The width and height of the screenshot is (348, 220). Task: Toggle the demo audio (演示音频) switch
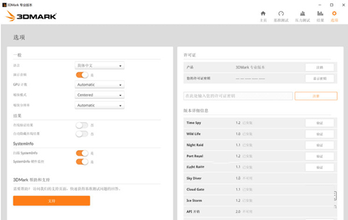point(82,75)
